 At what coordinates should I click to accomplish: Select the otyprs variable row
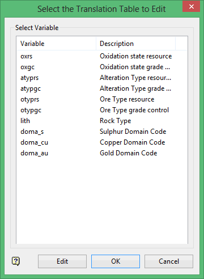tap(102, 99)
